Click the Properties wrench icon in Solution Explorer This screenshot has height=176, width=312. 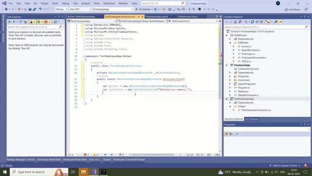(x=276, y=22)
